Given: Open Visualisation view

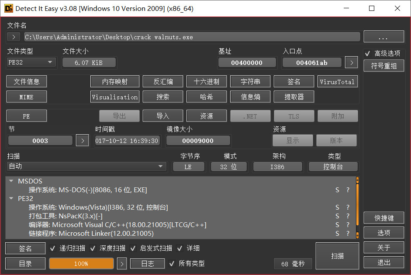Looking at the screenshot, I should pyautogui.click(x=115, y=97).
